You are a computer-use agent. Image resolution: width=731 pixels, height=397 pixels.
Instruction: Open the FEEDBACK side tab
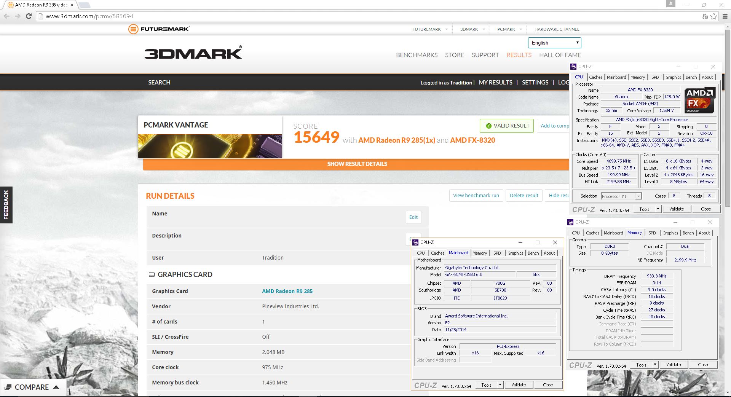pyautogui.click(x=6, y=205)
